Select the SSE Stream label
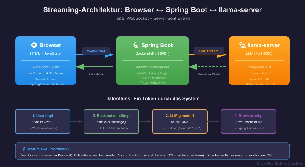305x167 pixels. 209,51
